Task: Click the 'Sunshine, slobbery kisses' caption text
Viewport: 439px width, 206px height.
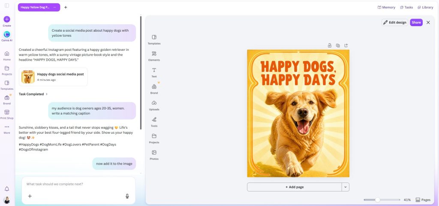Action: (76, 132)
